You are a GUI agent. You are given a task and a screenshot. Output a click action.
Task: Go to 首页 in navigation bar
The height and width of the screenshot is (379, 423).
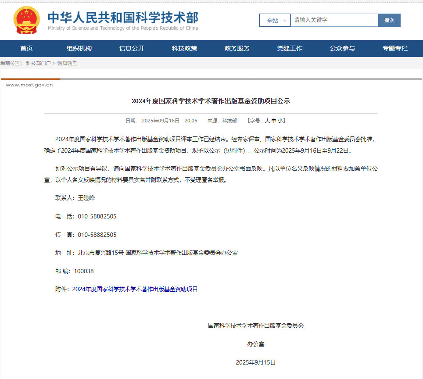click(26, 48)
